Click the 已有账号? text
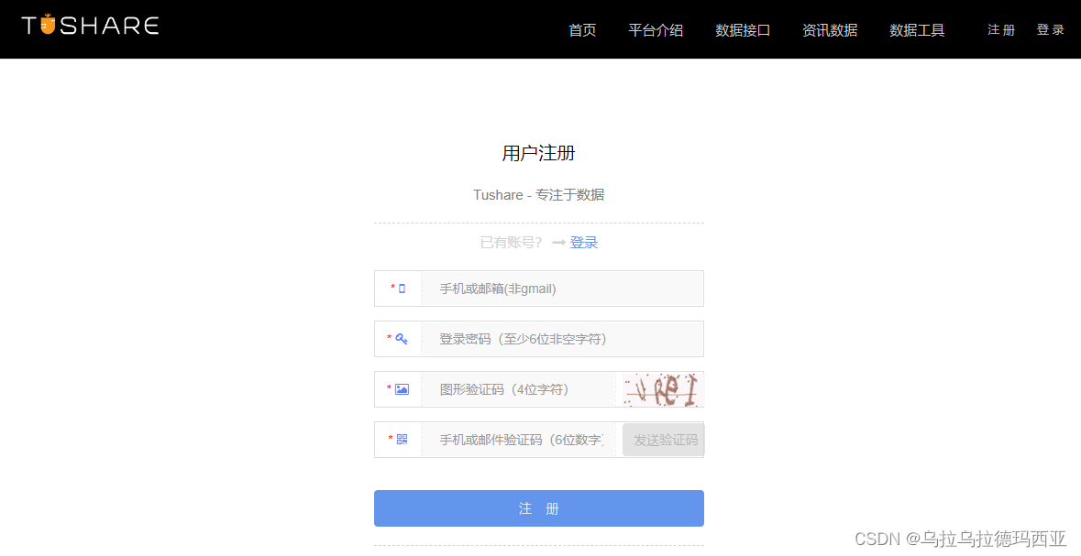 [x=511, y=243]
